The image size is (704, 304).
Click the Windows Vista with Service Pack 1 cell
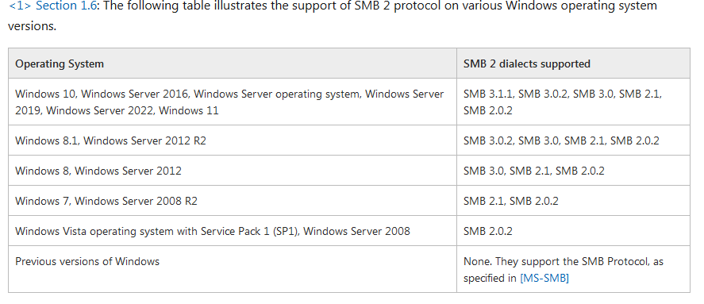pyautogui.click(x=233, y=231)
